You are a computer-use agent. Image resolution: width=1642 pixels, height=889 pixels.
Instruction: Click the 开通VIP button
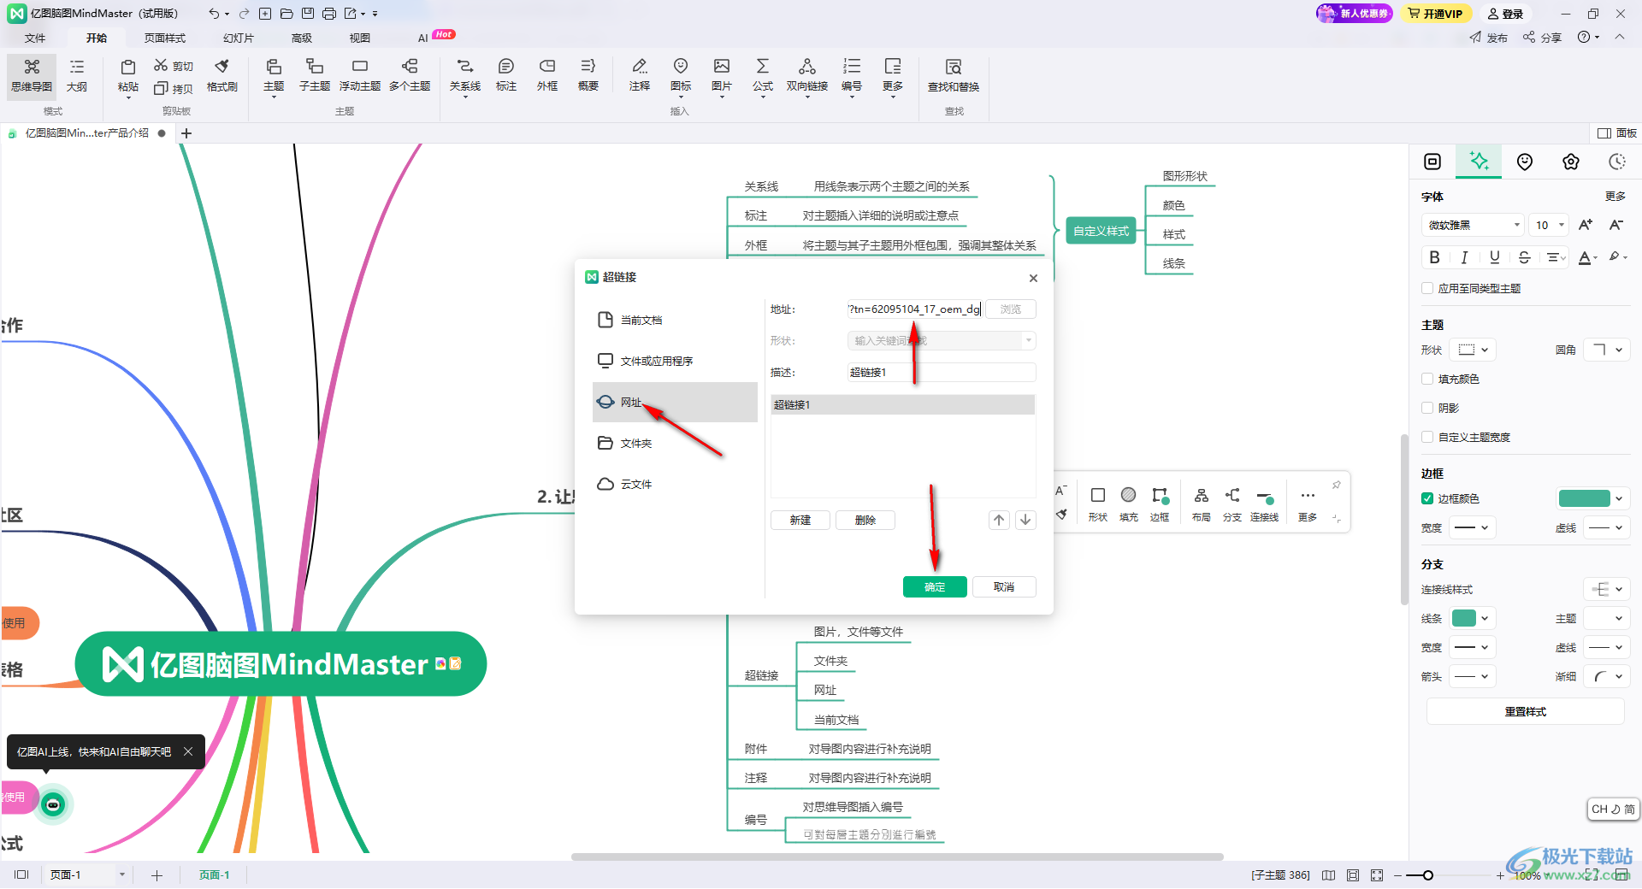coord(1436,14)
